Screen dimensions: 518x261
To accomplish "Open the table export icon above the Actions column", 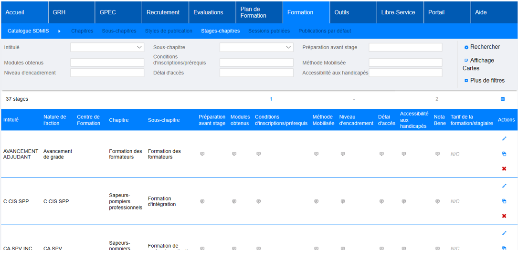I will tap(502, 99).
